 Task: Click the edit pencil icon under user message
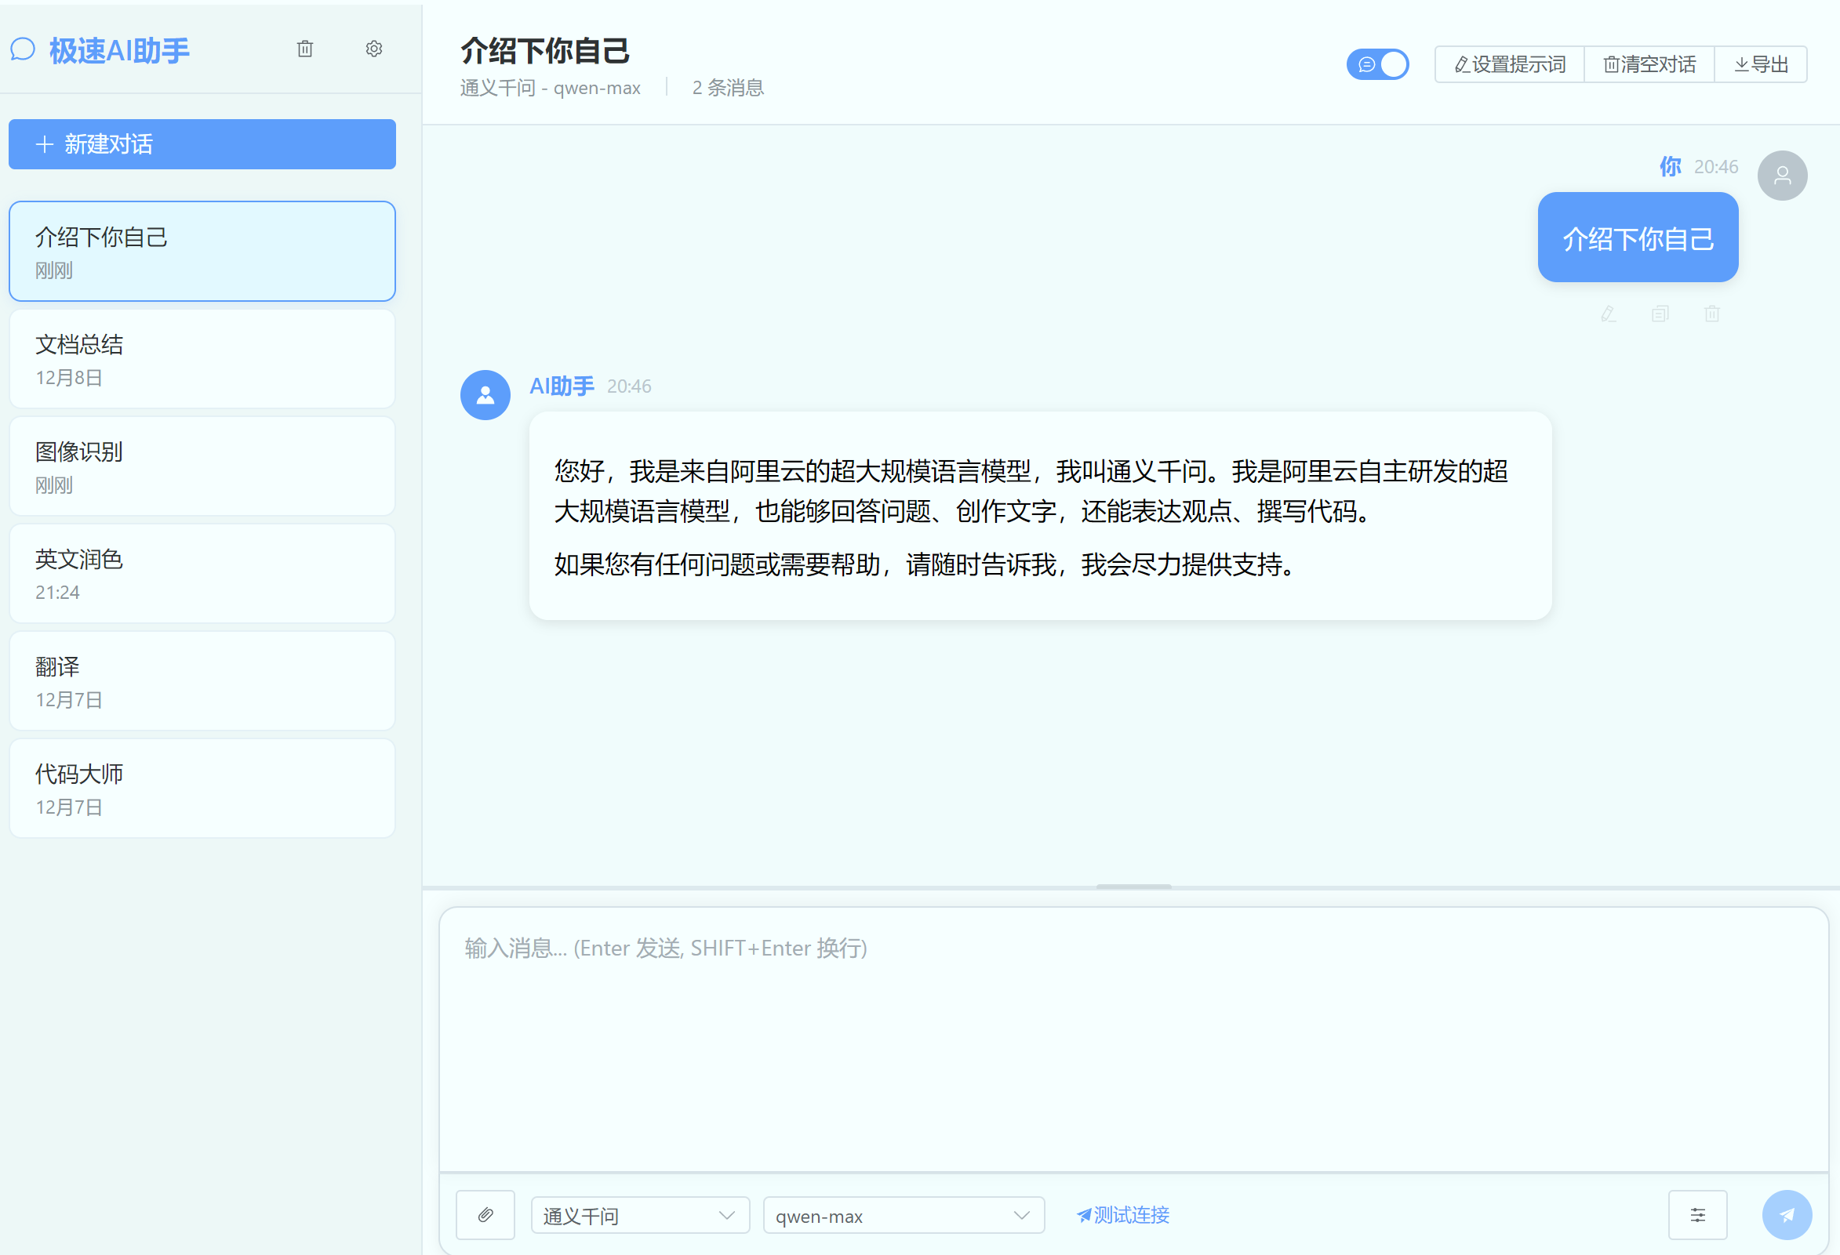[1608, 314]
